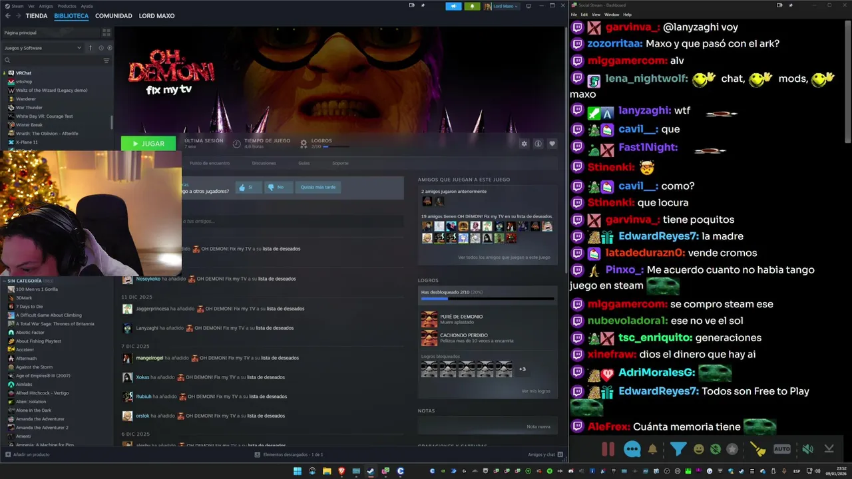Select 7 Days to Die in library
This screenshot has width=852, height=479.
click(x=29, y=307)
